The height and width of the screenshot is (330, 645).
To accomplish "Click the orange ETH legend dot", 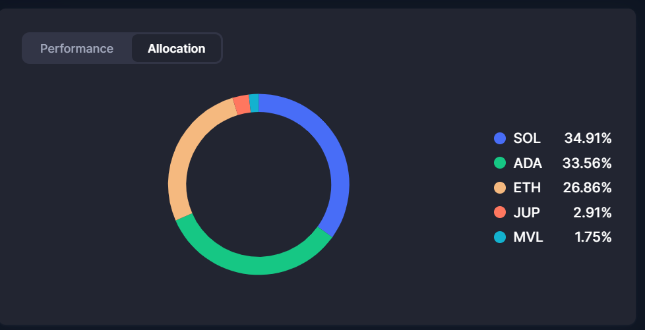I will click(500, 188).
